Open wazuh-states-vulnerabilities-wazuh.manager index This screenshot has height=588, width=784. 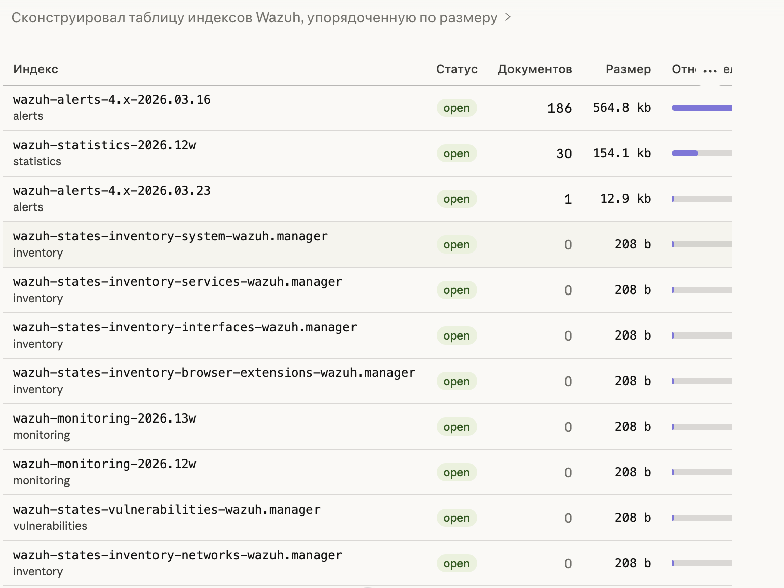click(167, 510)
